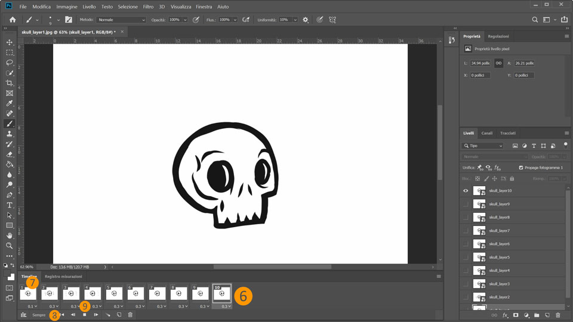The width and height of the screenshot is (573, 322).
Task: Select the Eyedropper tool
Action: tap(10, 103)
